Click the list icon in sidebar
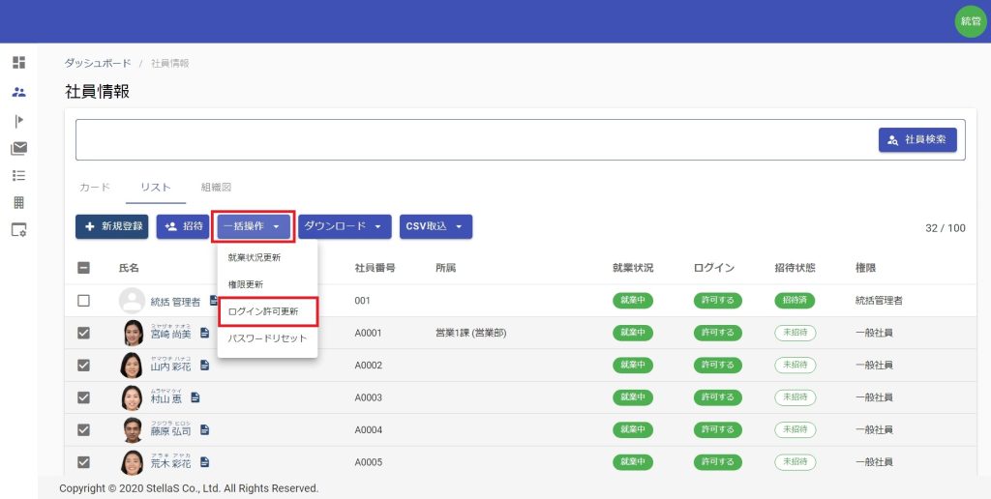The width and height of the screenshot is (991, 499). pos(18,175)
